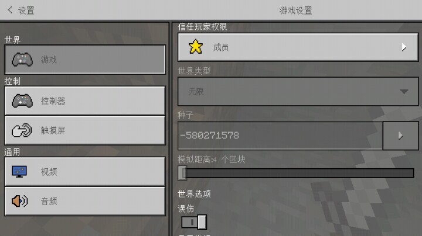Switch to 音频 settings

(x=85, y=201)
